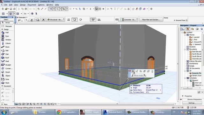
Task: Open the Help menu
Action: coord(57,5)
